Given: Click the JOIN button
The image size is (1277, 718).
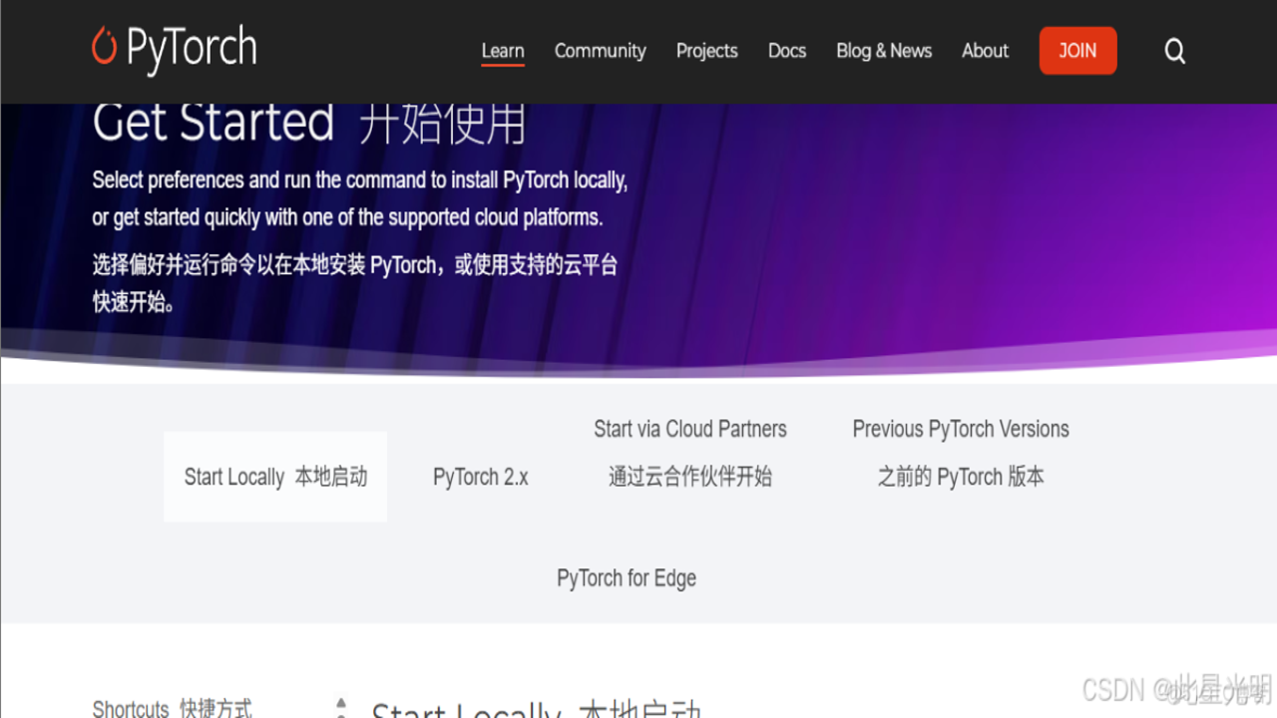Looking at the screenshot, I should (1077, 51).
